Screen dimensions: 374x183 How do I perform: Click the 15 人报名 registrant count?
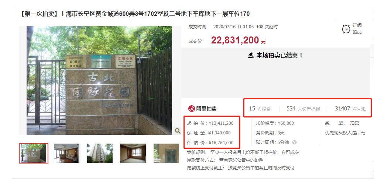(x=260, y=109)
